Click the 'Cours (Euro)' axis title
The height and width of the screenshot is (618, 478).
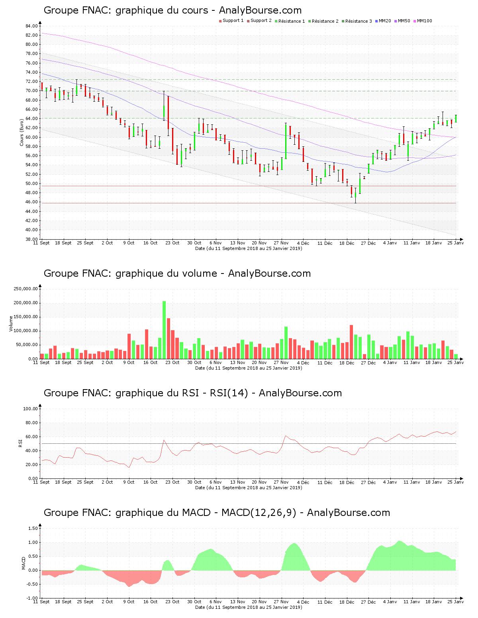22,132
